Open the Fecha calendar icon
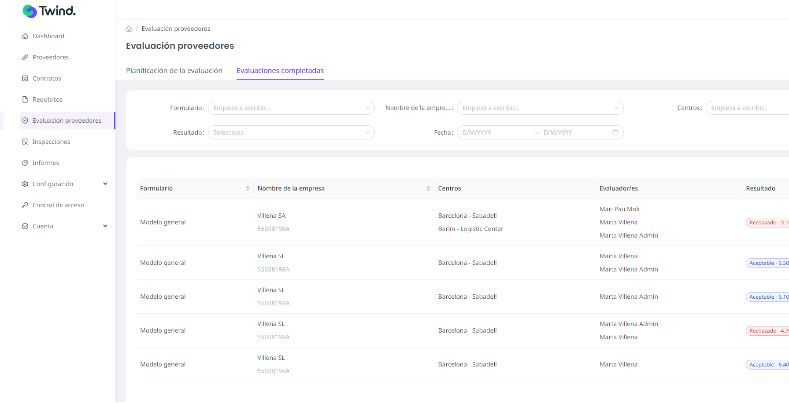The height and width of the screenshot is (403, 789). pyautogui.click(x=615, y=132)
